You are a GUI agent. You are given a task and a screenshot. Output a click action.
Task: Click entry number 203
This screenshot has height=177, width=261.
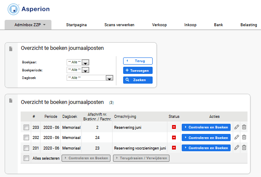(x=35, y=128)
